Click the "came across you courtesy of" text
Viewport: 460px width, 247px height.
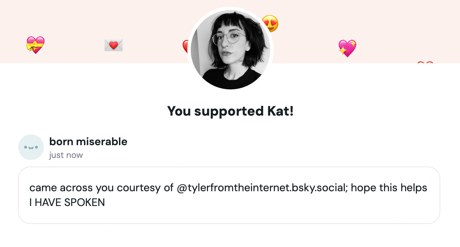(101, 188)
